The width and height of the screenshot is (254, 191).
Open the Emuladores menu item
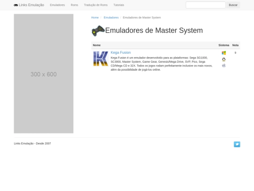coord(57,5)
